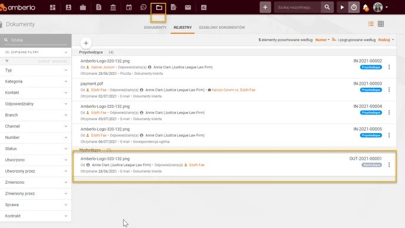The image size is (405, 228).
Task: Expand the Kategoria filter
Action: pos(36,81)
